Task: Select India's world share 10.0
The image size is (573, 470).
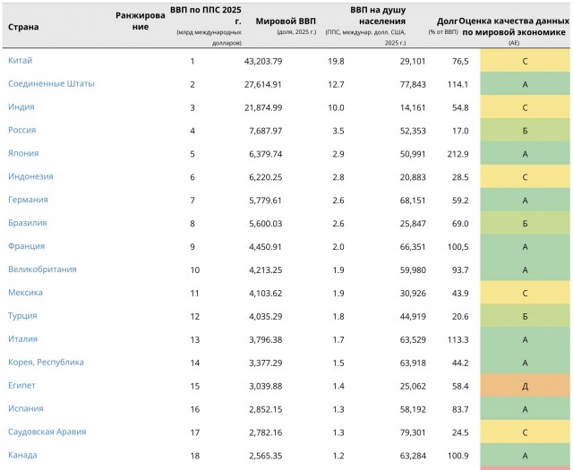Action: tap(337, 107)
